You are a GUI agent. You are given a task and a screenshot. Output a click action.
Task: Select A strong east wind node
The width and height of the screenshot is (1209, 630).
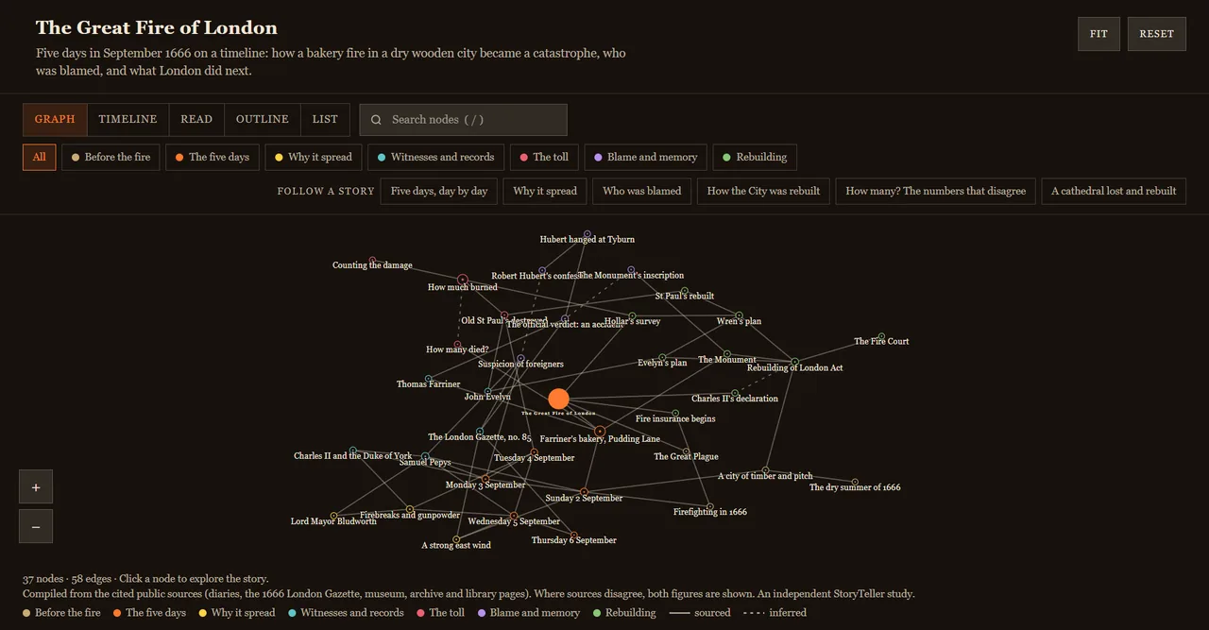click(x=456, y=539)
